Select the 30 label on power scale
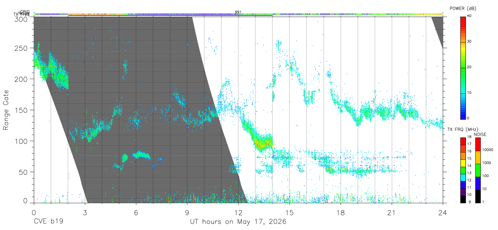 470,41
